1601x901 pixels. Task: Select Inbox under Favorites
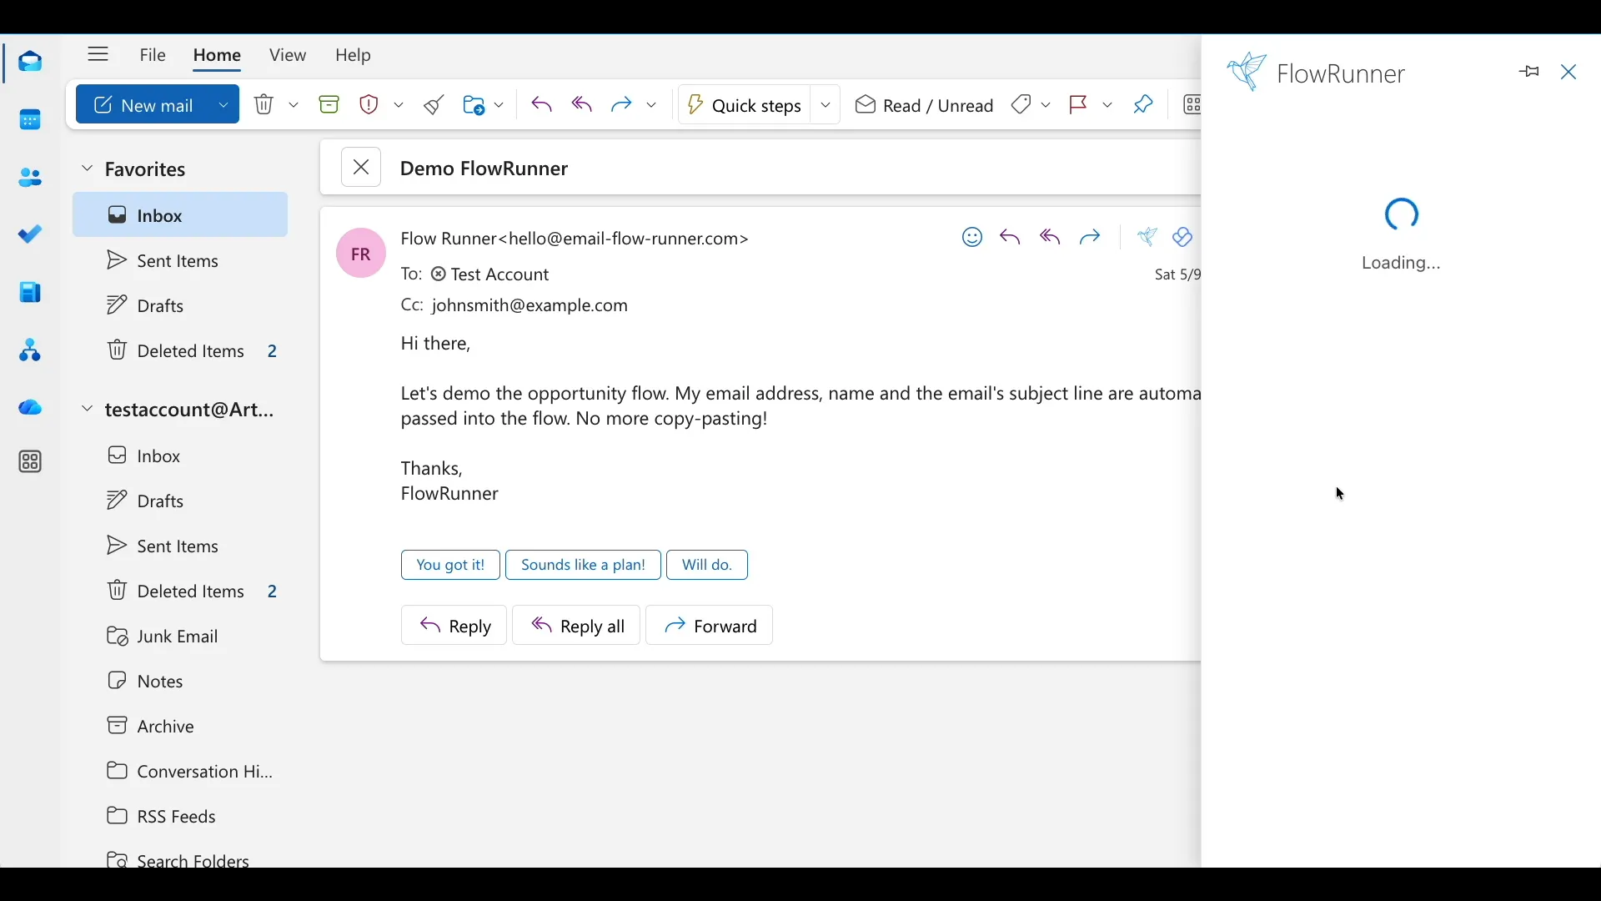(x=181, y=216)
